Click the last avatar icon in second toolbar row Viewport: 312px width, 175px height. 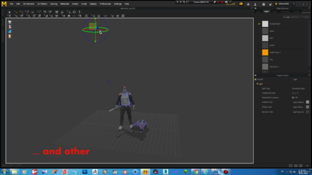(123, 16)
